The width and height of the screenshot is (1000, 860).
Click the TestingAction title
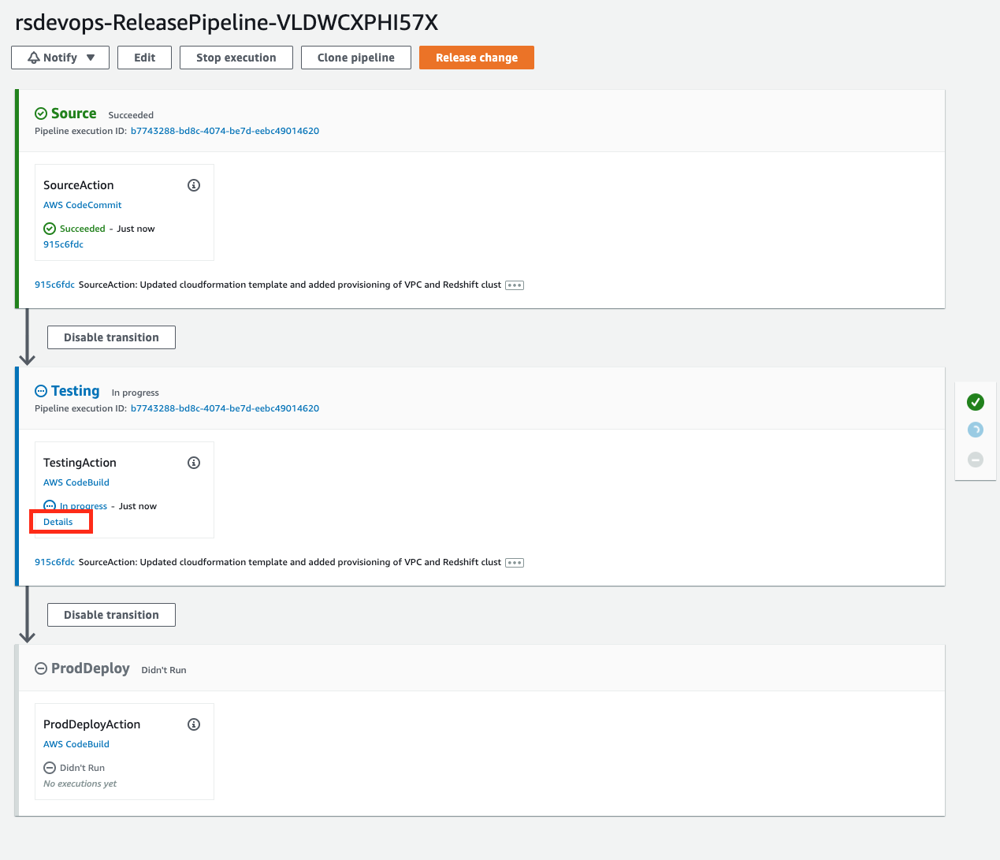coord(80,463)
